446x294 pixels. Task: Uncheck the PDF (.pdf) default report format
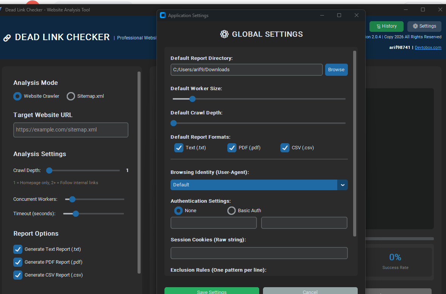pyautogui.click(x=232, y=148)
